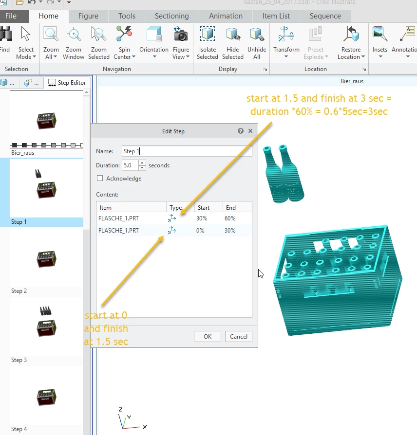Decrease duration with down spinner arrow
The width and height of the screenshot is (417, 435).
pyautogui.click(x=142, y=167)
